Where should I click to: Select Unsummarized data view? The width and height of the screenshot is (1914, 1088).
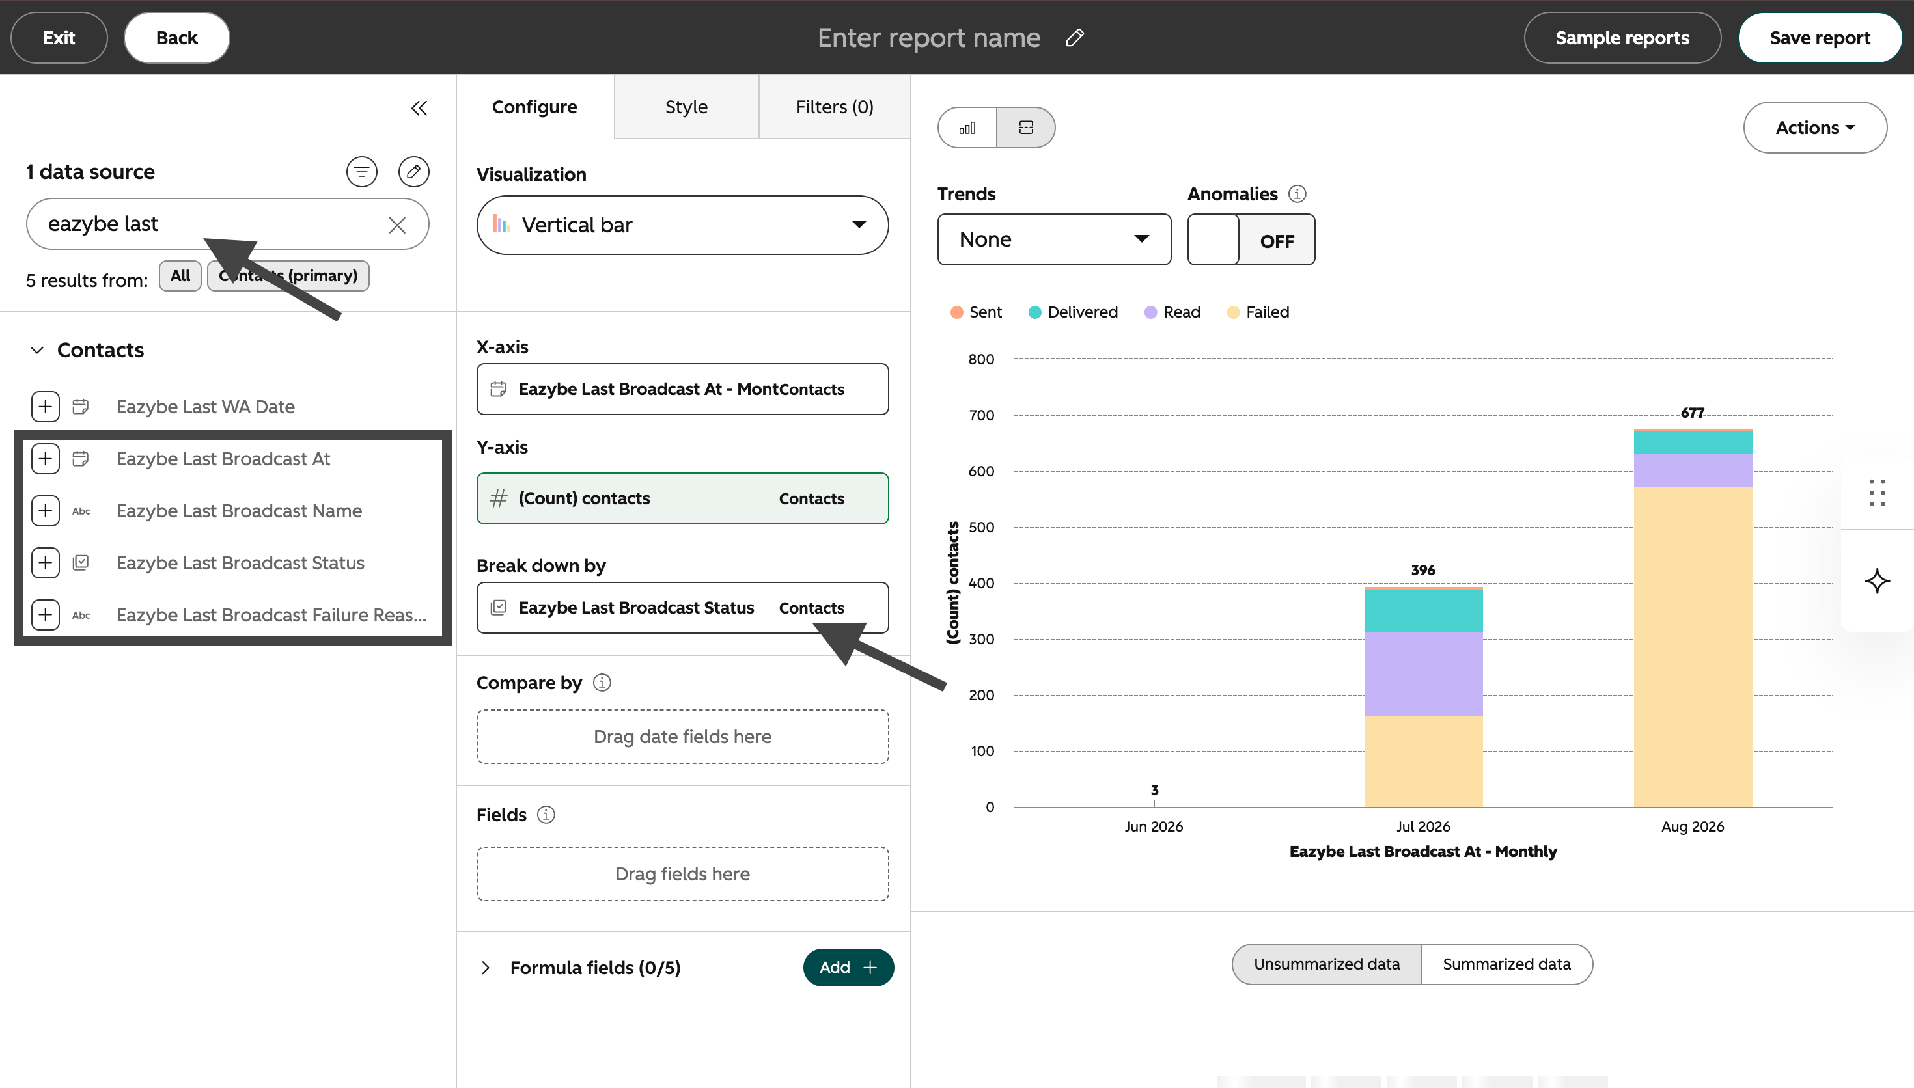[x=1327, y=964]
